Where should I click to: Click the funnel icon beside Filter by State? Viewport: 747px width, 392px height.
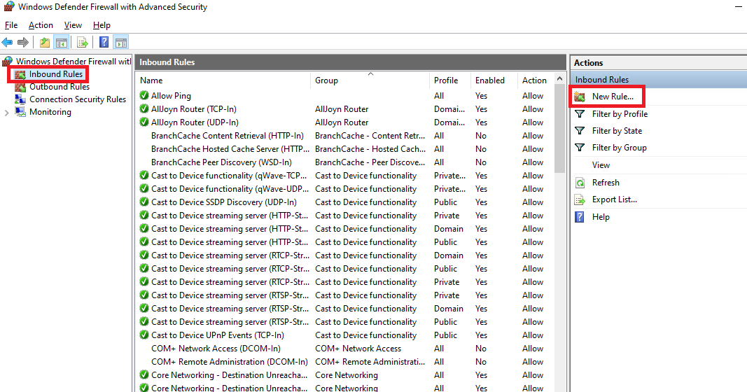pyautogui.click(x=580, y=130)
